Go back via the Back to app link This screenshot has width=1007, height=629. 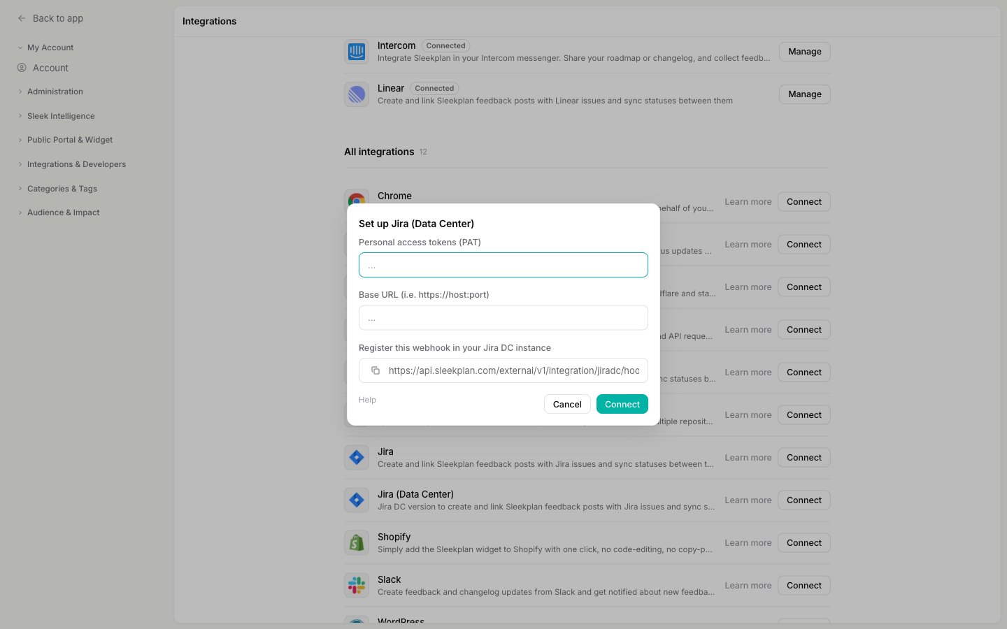click(58, 18)
